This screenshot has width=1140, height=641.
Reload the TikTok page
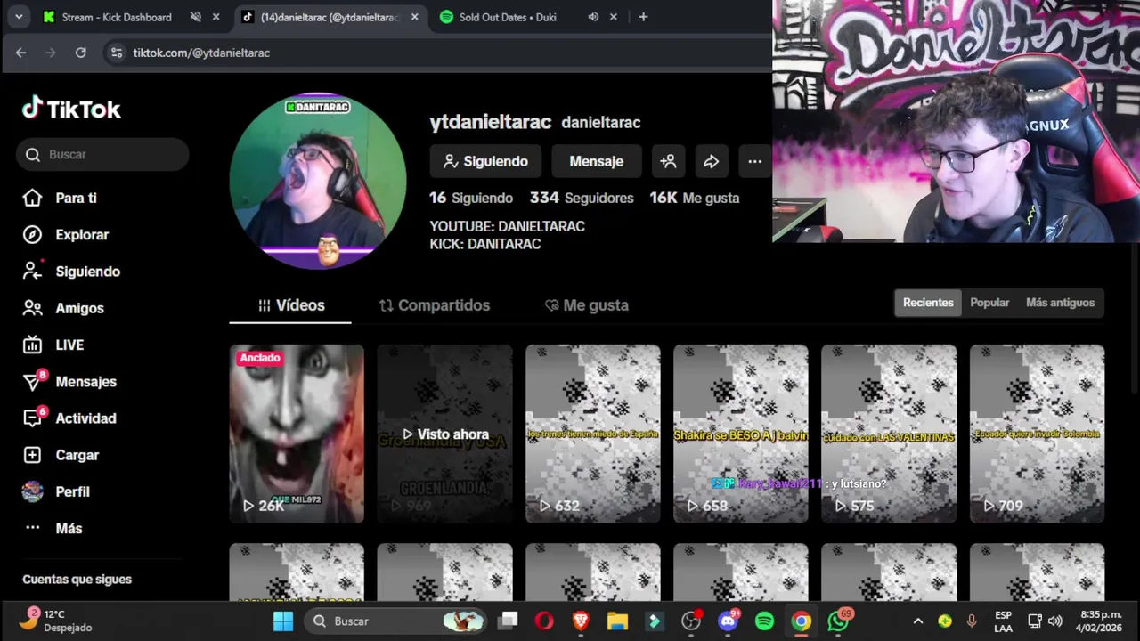[x=81, y=53]
